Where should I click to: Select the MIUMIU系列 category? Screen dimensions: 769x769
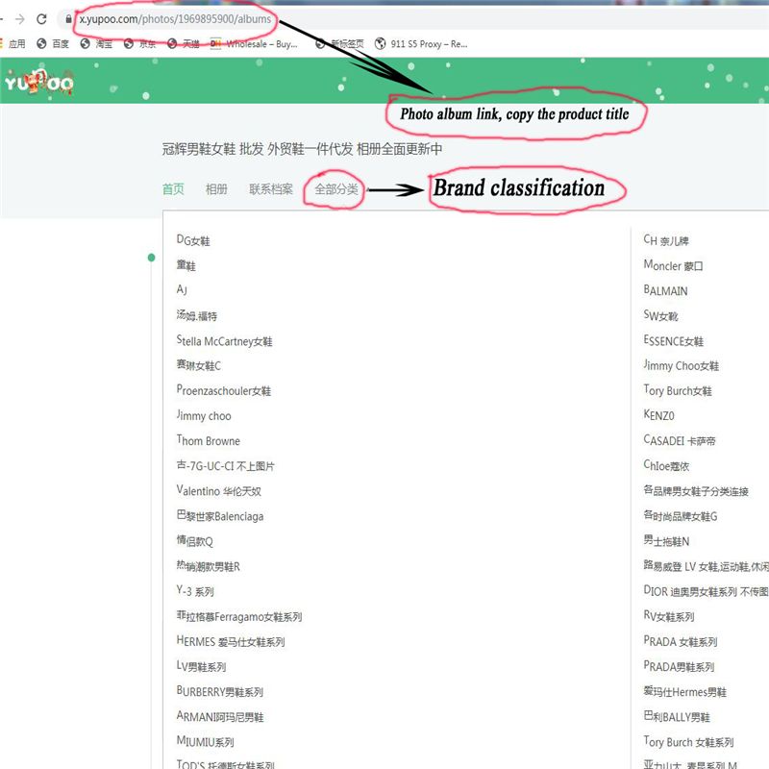click(206, 741)
